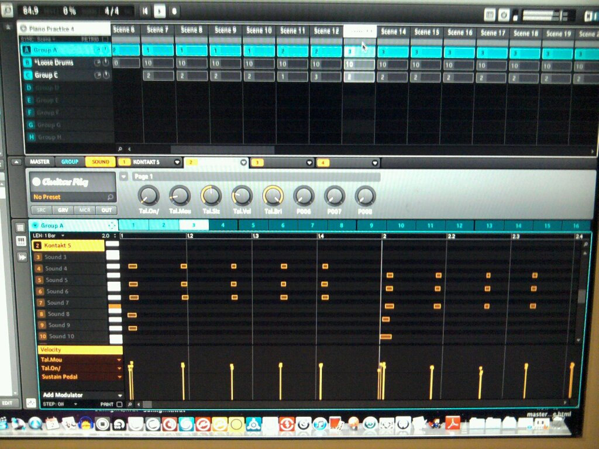Switch to keyboard view icon
This screenshot has height=449, width=599.
21,241
